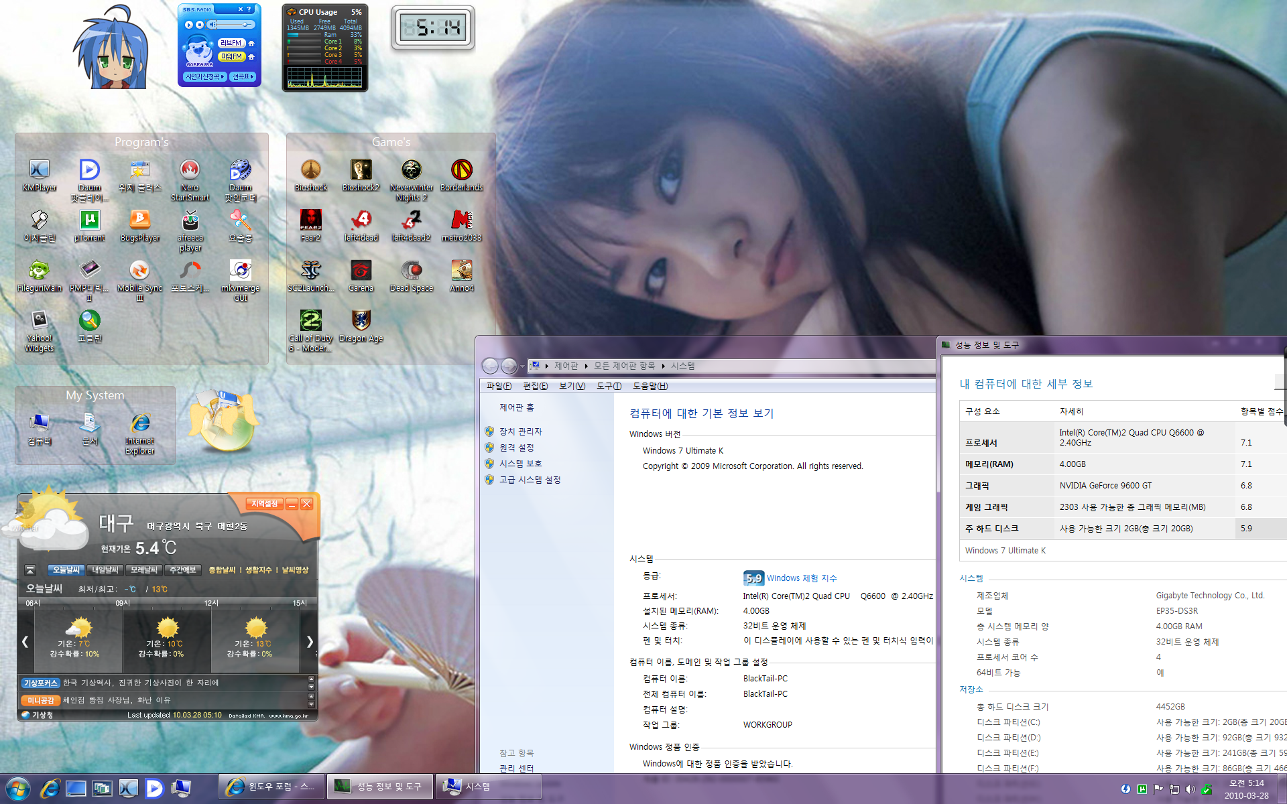
Task: Open 원격 설정 link in sidebar
Action: [x=516, y=448]
